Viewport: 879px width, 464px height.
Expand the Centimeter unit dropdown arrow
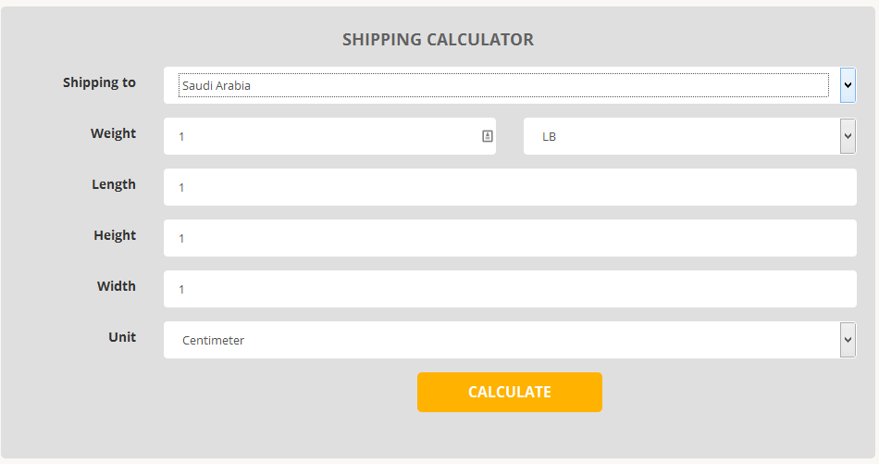[848, 340]
